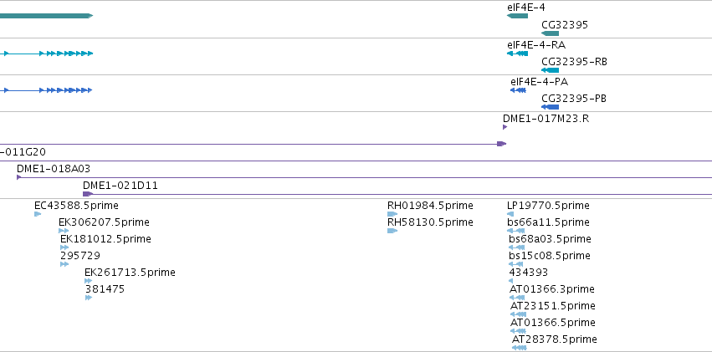
Task: Select the EC43588.5prime EST glyph
Action: pyautogui.click(x=38, y=214)
